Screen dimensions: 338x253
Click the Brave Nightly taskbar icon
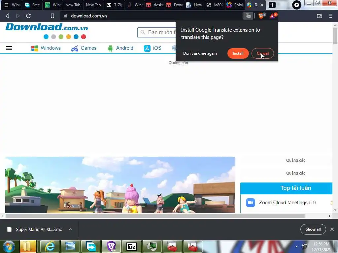tap(111, 246)
